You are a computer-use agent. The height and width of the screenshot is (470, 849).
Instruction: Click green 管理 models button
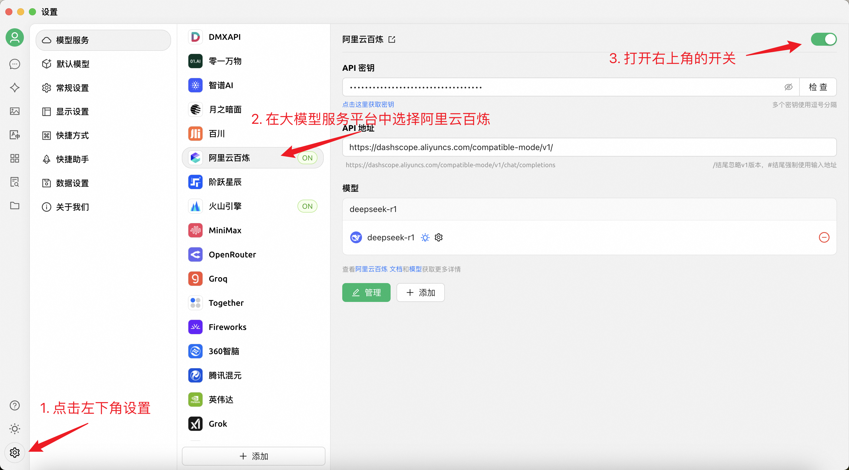[366, 292]
